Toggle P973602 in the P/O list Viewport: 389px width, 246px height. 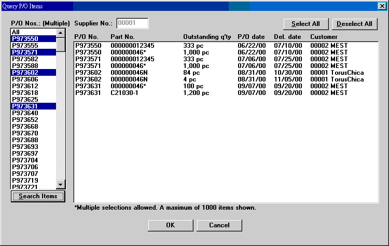pos(33,73)
